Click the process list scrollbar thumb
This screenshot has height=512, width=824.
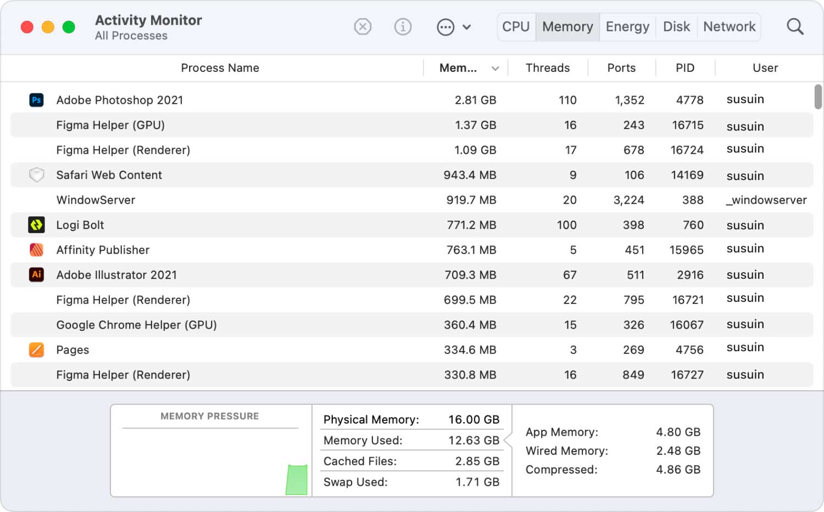pos(818,97)
